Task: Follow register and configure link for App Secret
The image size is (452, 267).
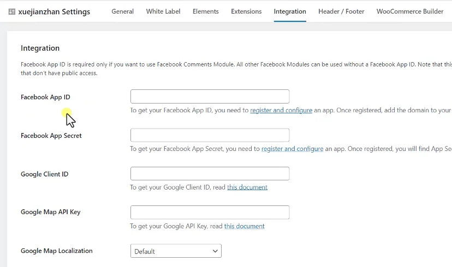Action: click(x=293, y=149)
